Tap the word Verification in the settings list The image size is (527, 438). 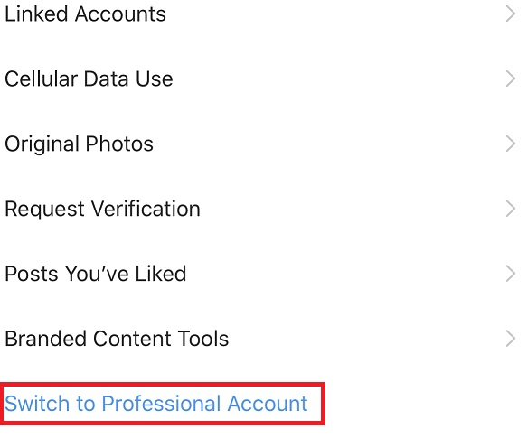click(146, 209)
